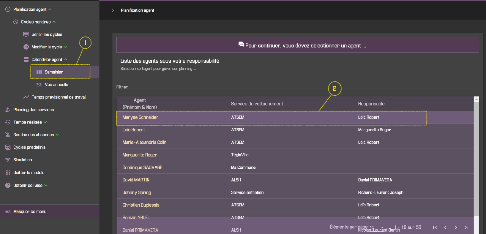This screenshot has height=234, width=486.
Task: Expand the Modifier le cycle submenu
Action: (x=65, y=47)
